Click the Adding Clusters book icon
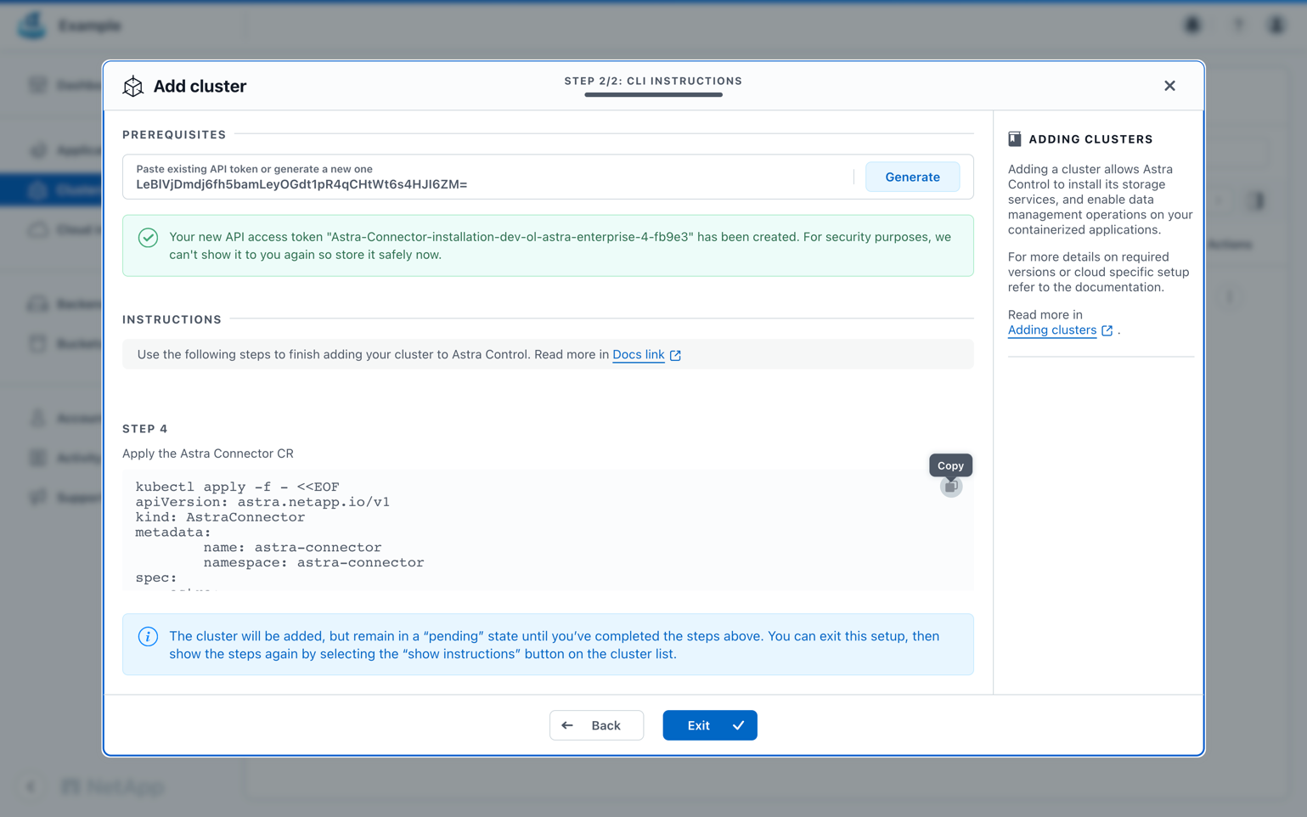Viewport: 1307px width, 817px height. [1014, 139]
